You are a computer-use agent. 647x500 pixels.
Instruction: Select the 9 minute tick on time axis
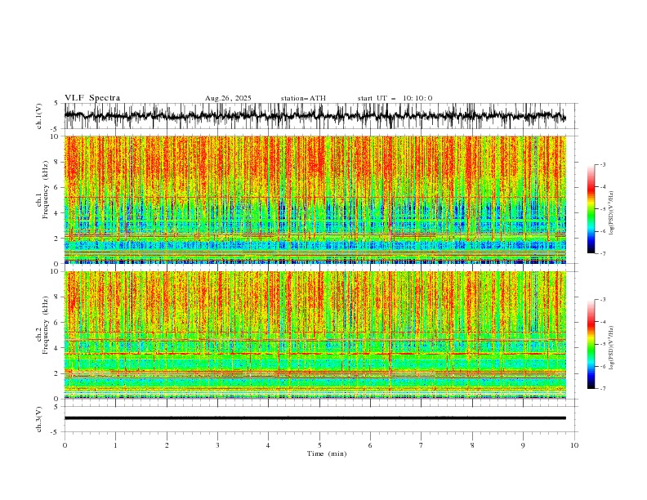tap(523, 445)
